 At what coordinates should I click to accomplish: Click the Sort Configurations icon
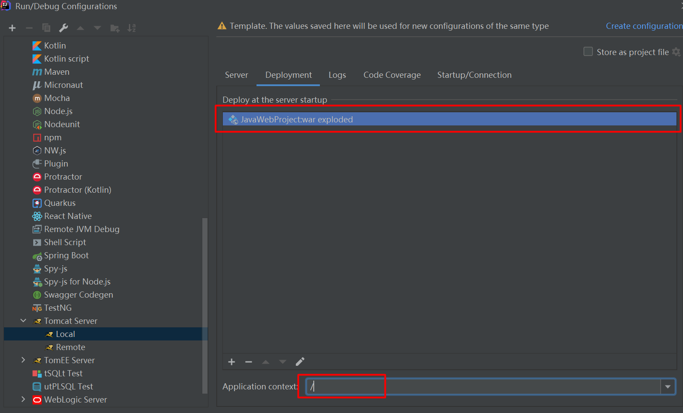(x=132, y=28)
